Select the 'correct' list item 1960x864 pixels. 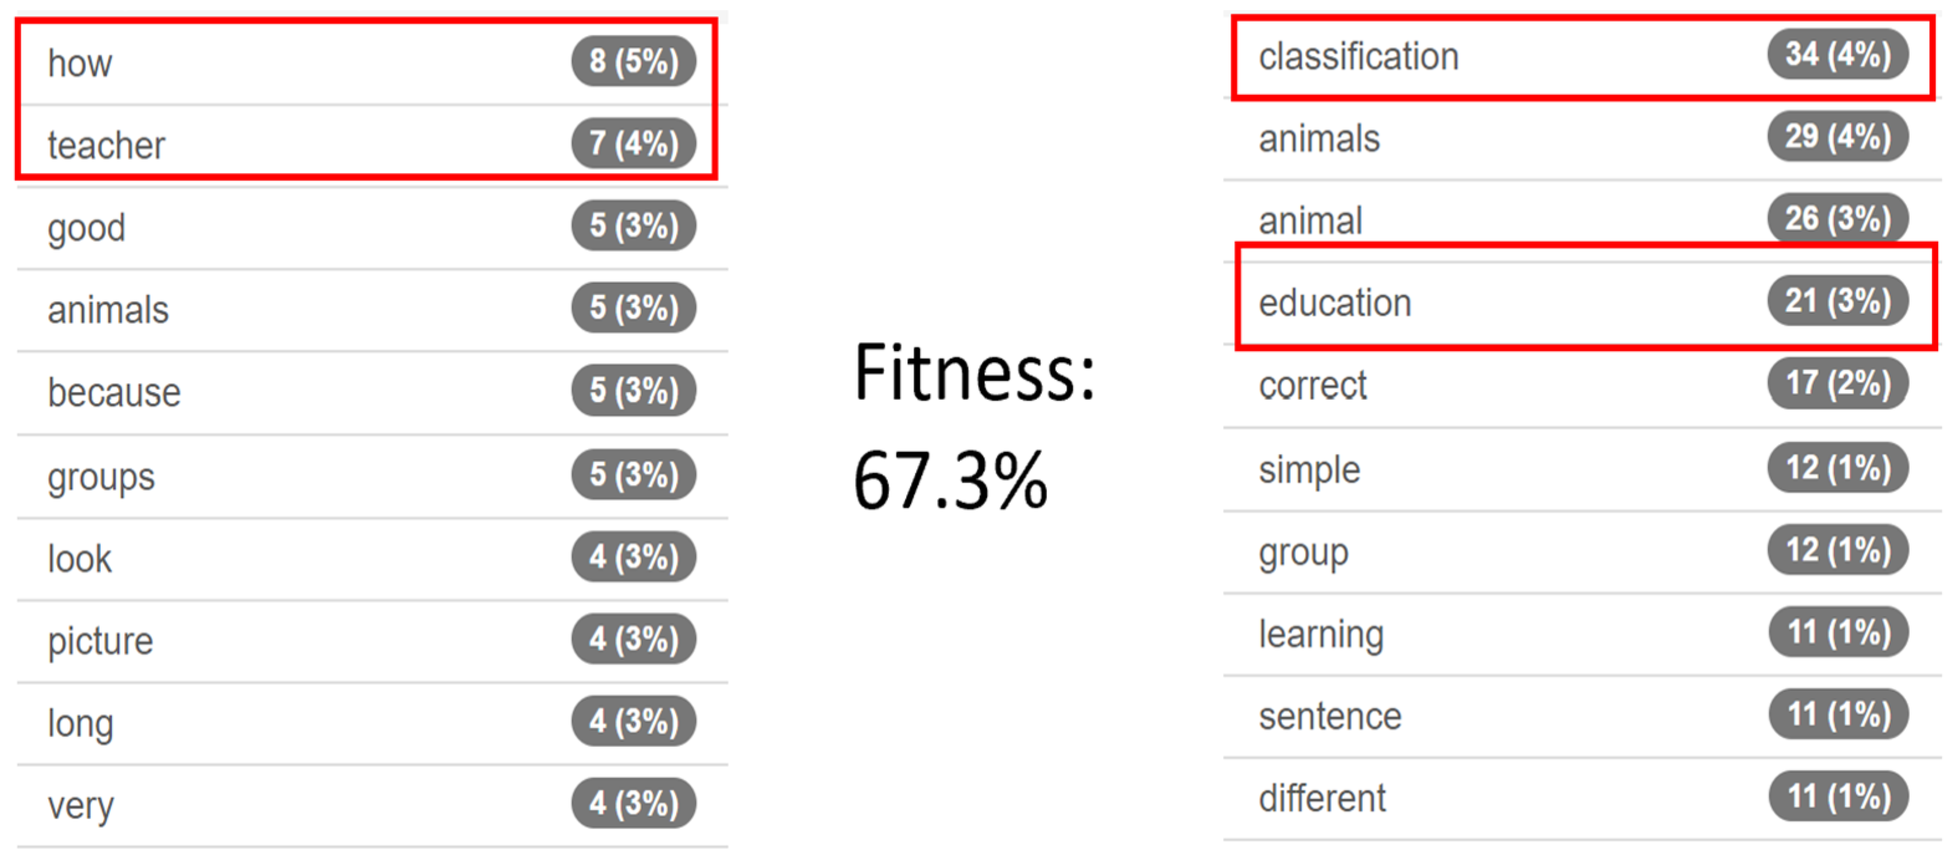coord(1312,386)
